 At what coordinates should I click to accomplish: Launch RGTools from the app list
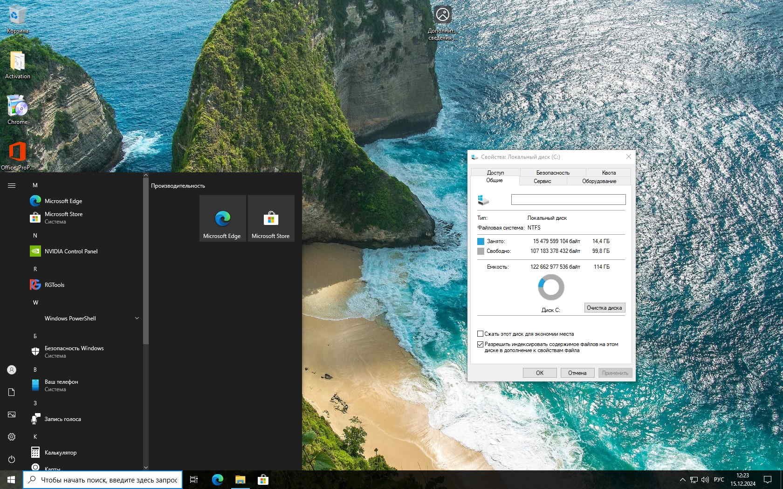[54, 285]
